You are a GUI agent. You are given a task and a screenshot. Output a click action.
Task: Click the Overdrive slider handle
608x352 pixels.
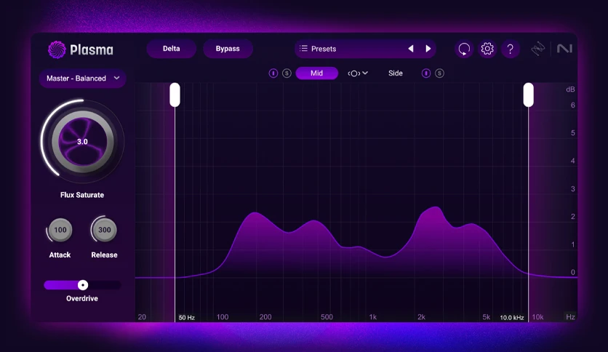[83, 285]
